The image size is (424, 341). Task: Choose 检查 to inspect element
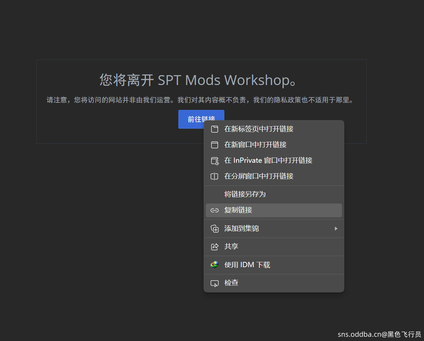[274, 283]
